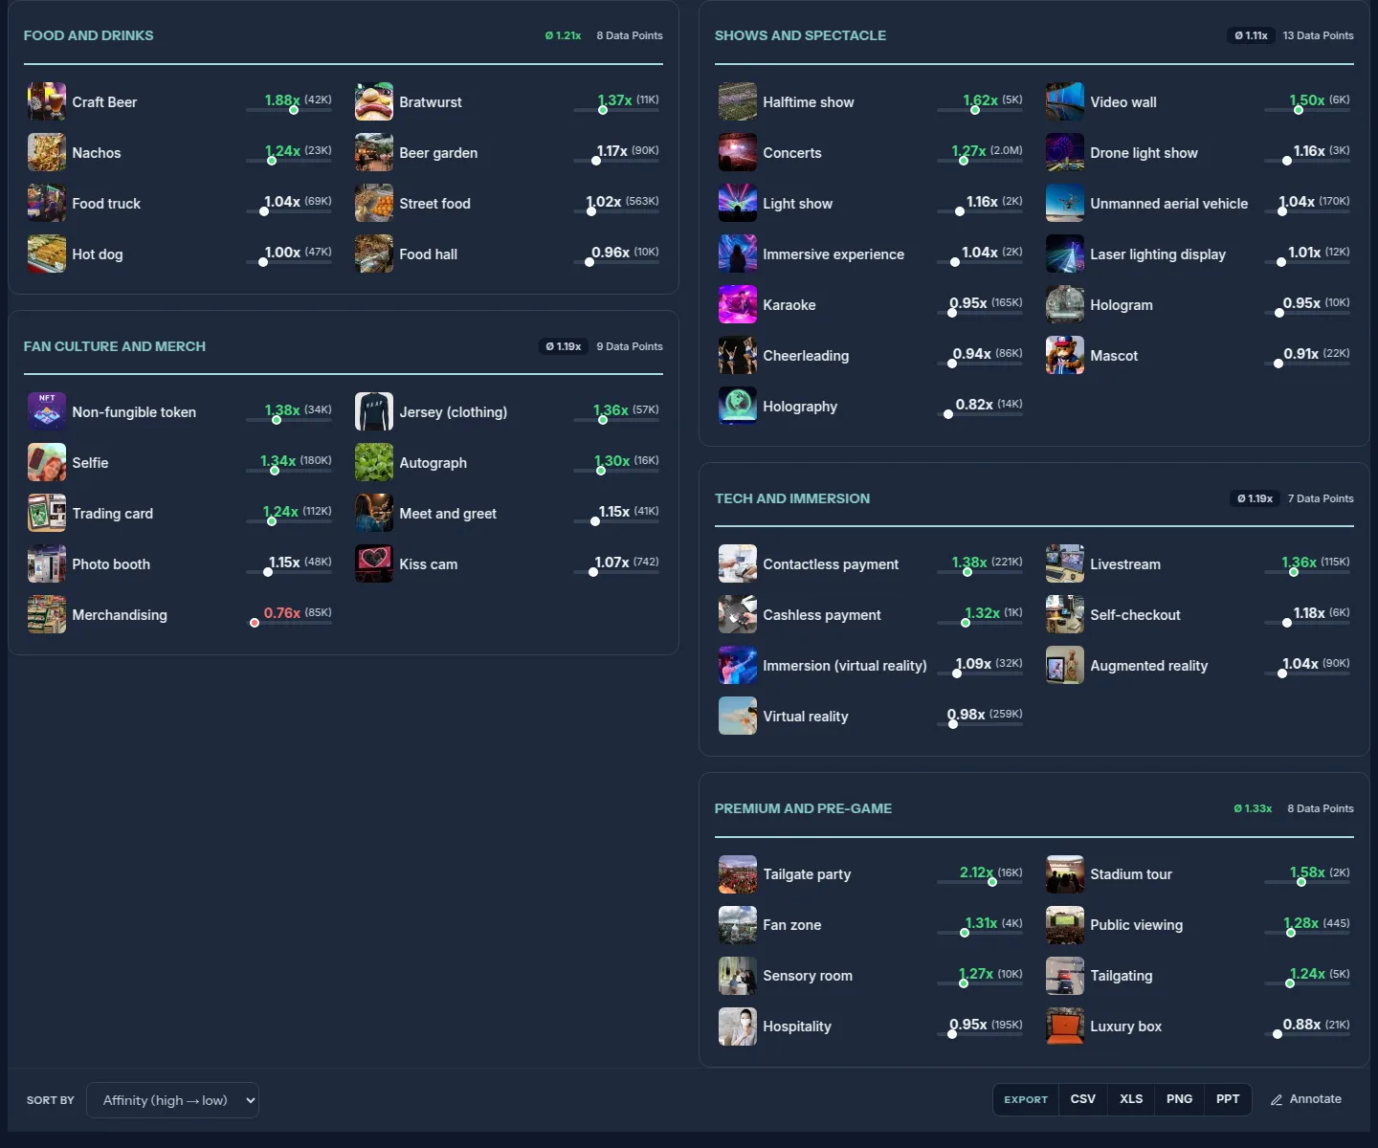Open the Hospitality thumbnail
1378x1148 pixels.
pyautogui.click(x=738, y=1026)
